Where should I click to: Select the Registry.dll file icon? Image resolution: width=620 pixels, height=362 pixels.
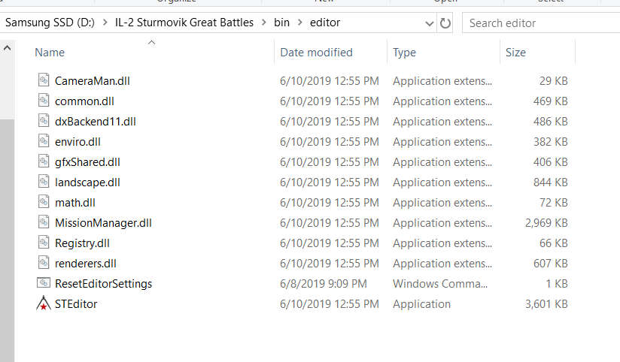44,243
